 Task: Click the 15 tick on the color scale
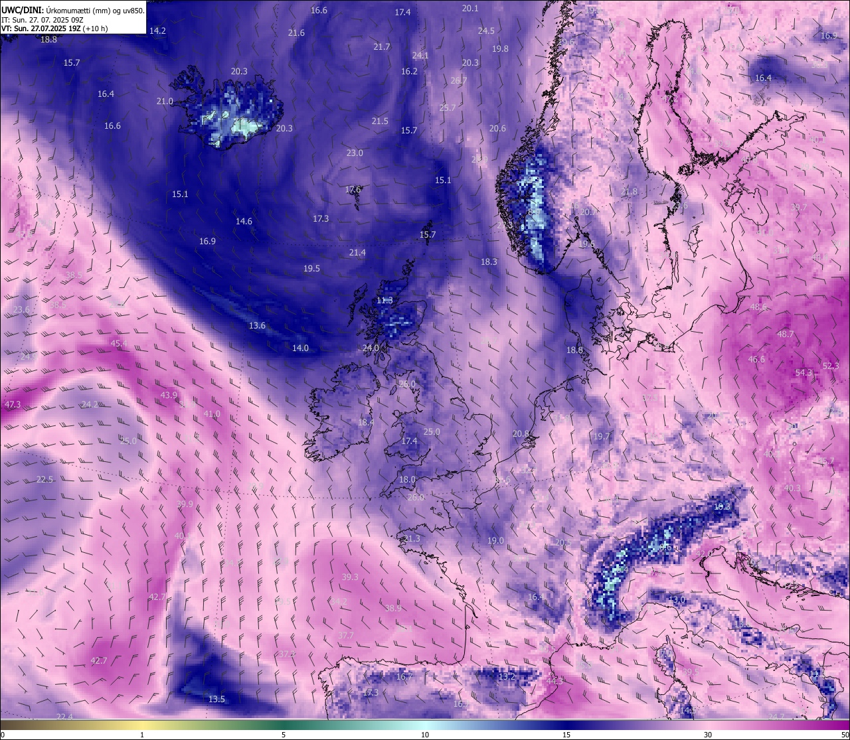click(x=566, y=735)
